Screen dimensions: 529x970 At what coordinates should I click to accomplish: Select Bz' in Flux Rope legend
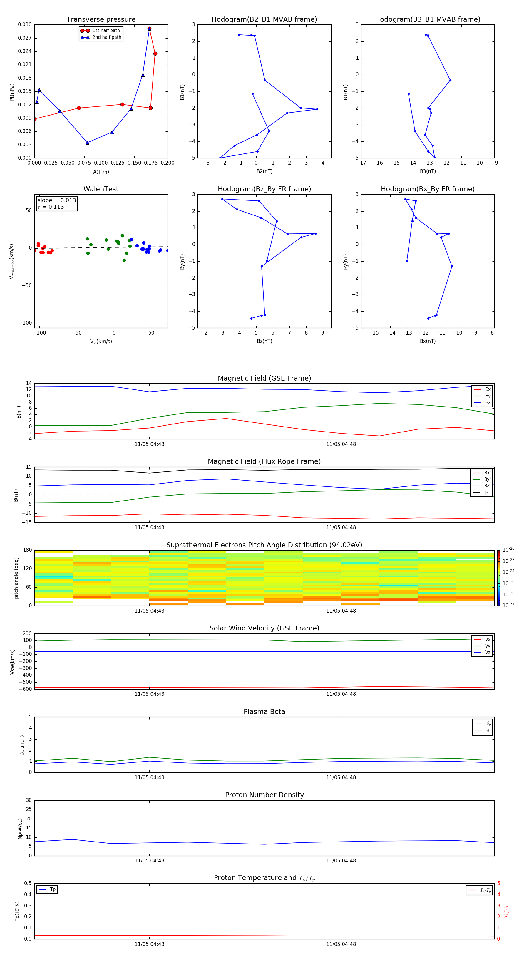pos(482,486)
